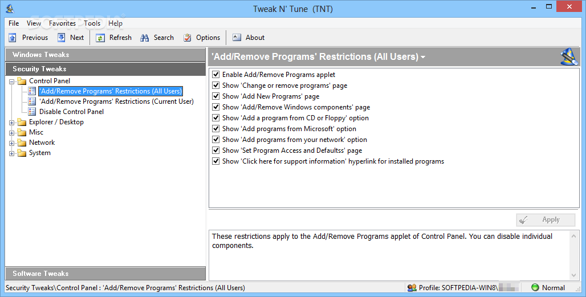Click the Previous arrow icon in toolbar

click(x=13, y=38)
